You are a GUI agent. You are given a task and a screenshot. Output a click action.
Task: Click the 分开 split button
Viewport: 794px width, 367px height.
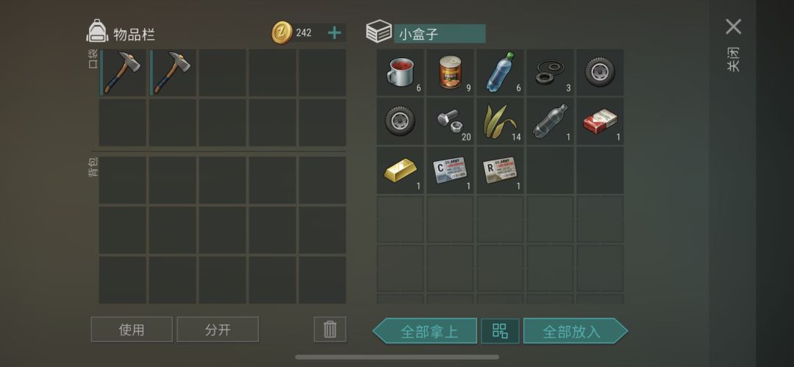point(218,329)
